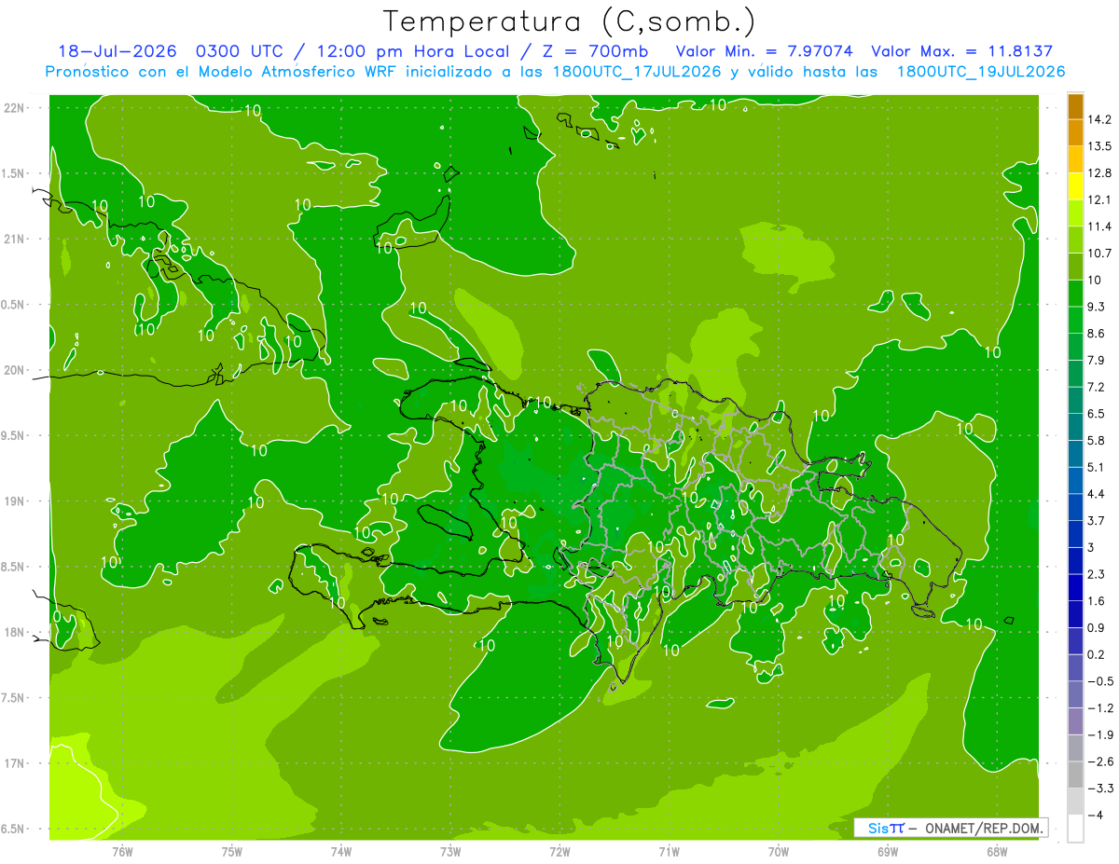Click the longitude label "69W"
1119x864 pixels.
coord(887,851)
